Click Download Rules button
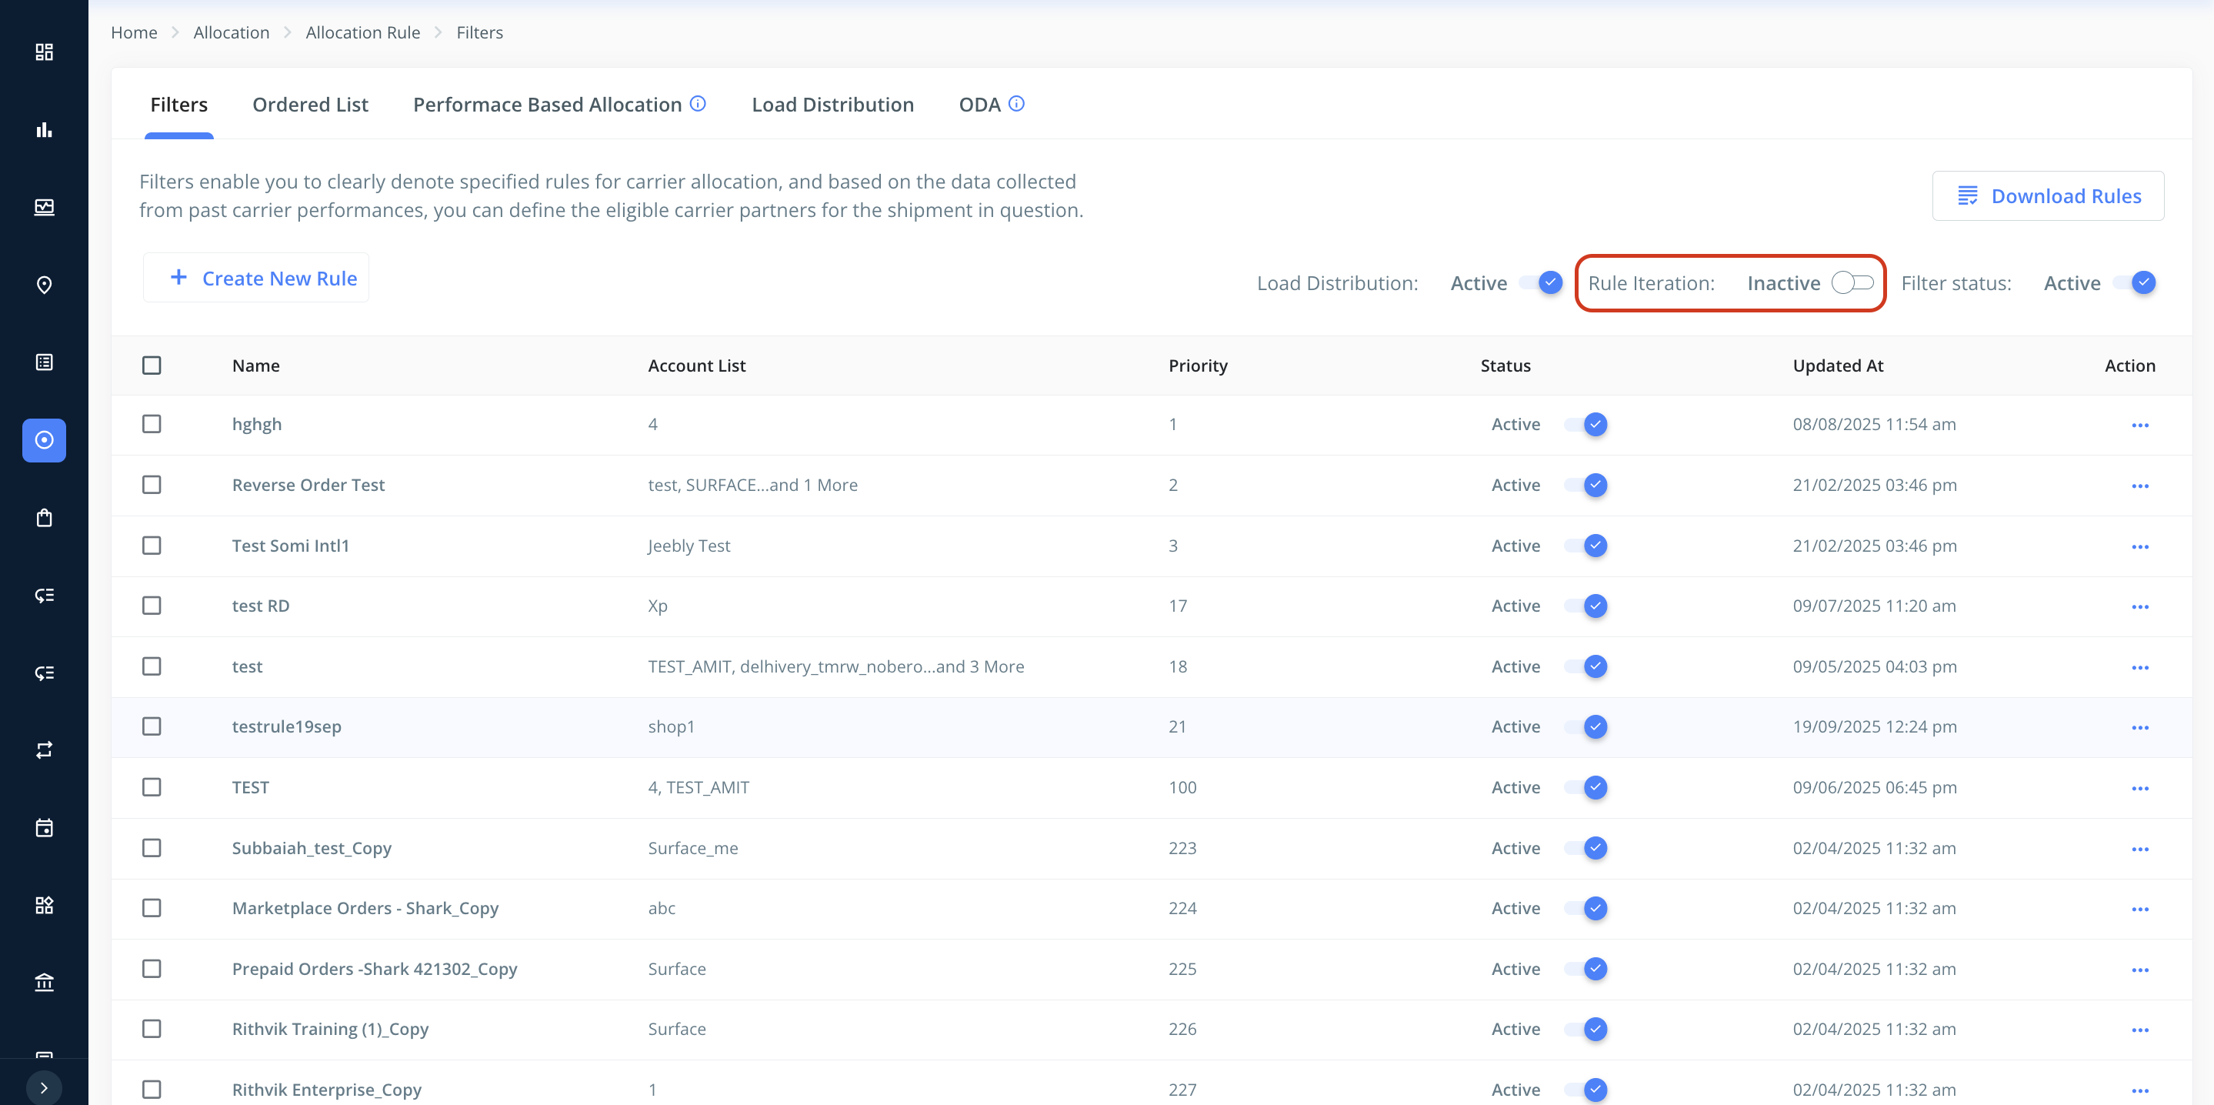2214x1105 pixels. coord(2047,196)
